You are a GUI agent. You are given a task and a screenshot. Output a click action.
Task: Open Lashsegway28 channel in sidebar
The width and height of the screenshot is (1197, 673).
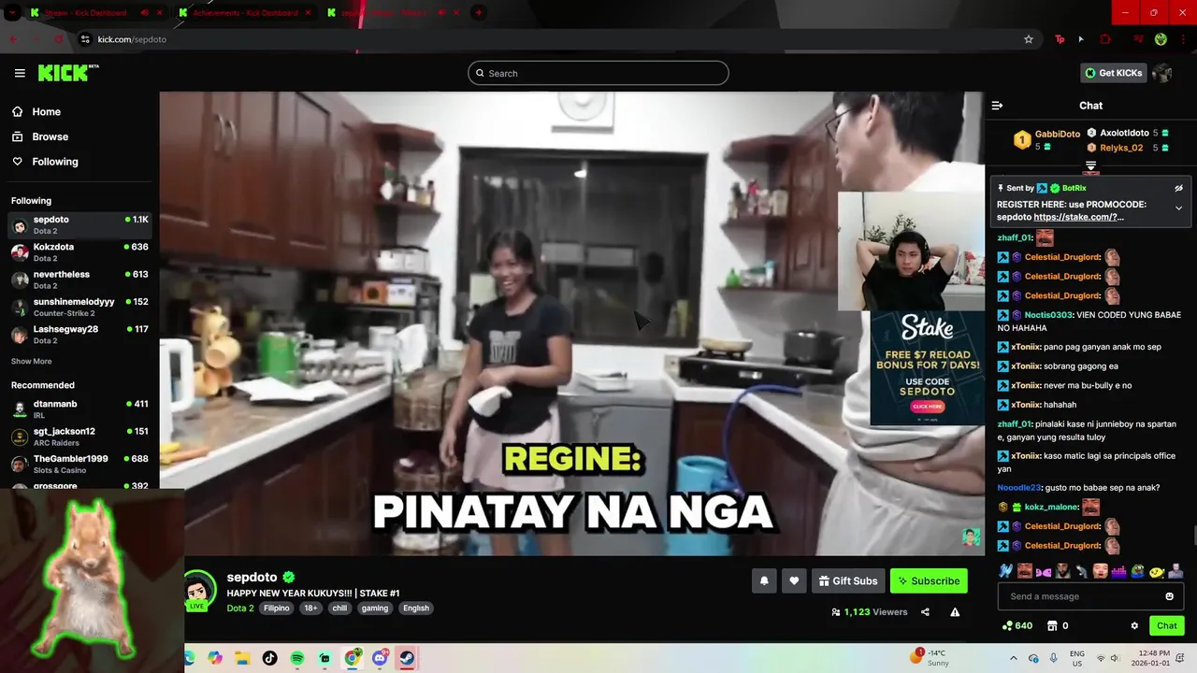point(79,335)
